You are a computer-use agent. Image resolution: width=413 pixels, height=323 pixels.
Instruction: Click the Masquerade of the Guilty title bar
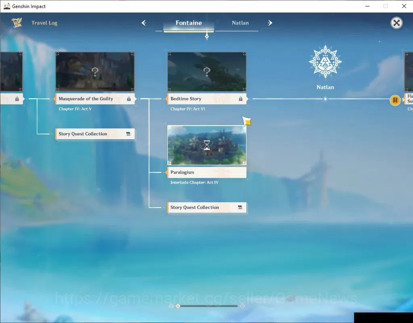95,99
